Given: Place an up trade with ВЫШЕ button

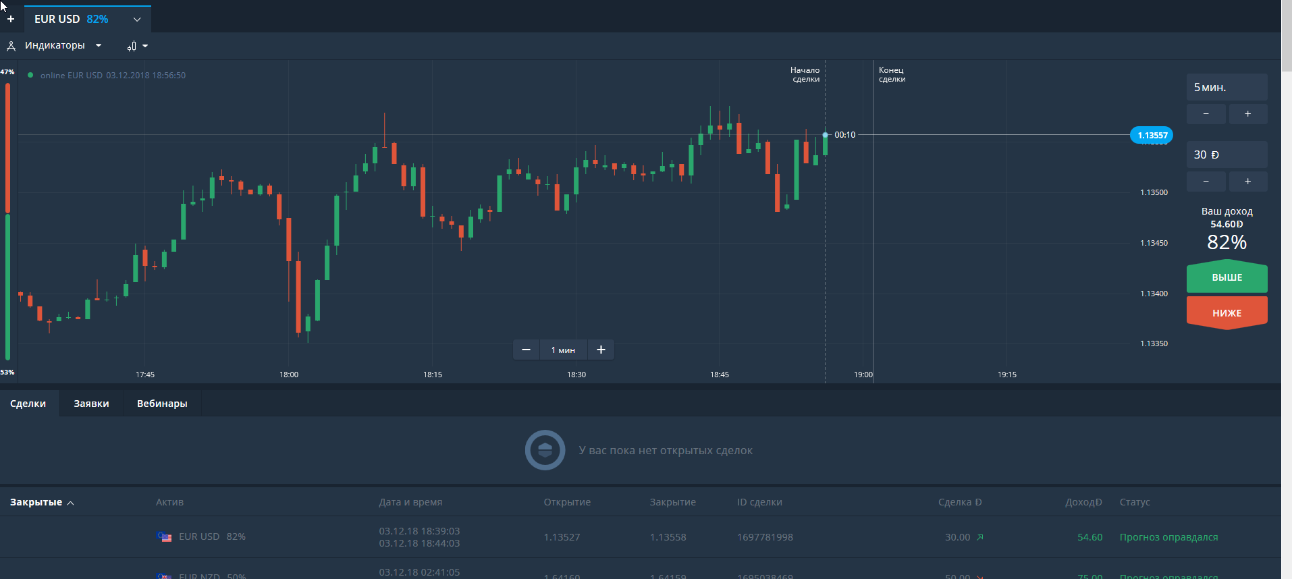Looking at the screenshot, I should click(1227, 277).
